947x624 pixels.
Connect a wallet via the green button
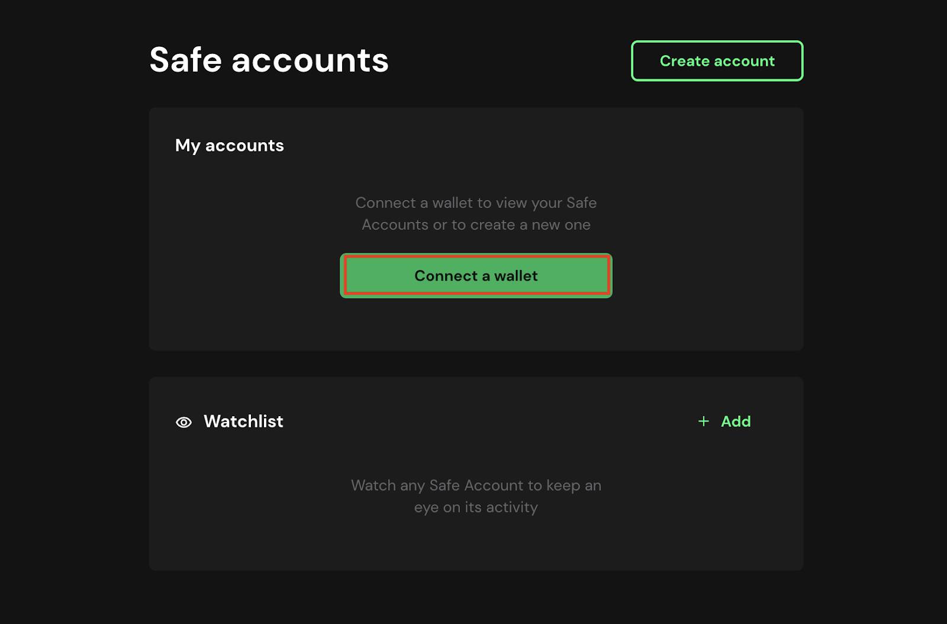click(x=476, y=276)
